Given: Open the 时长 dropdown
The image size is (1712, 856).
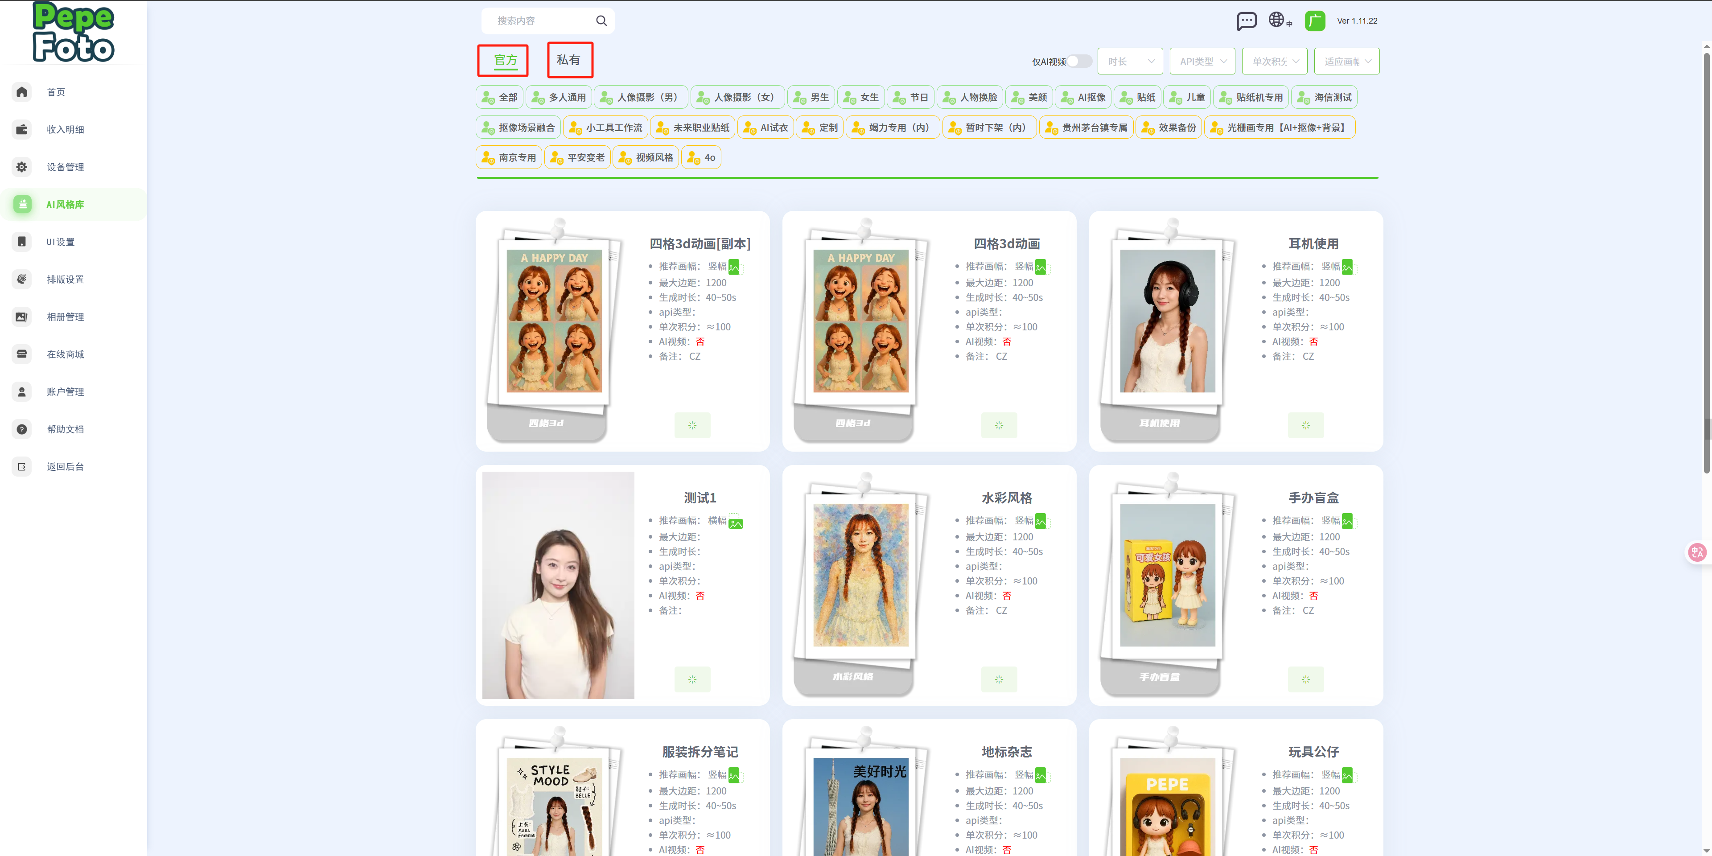Looking at the screenshot, I should click(1130, 61).
